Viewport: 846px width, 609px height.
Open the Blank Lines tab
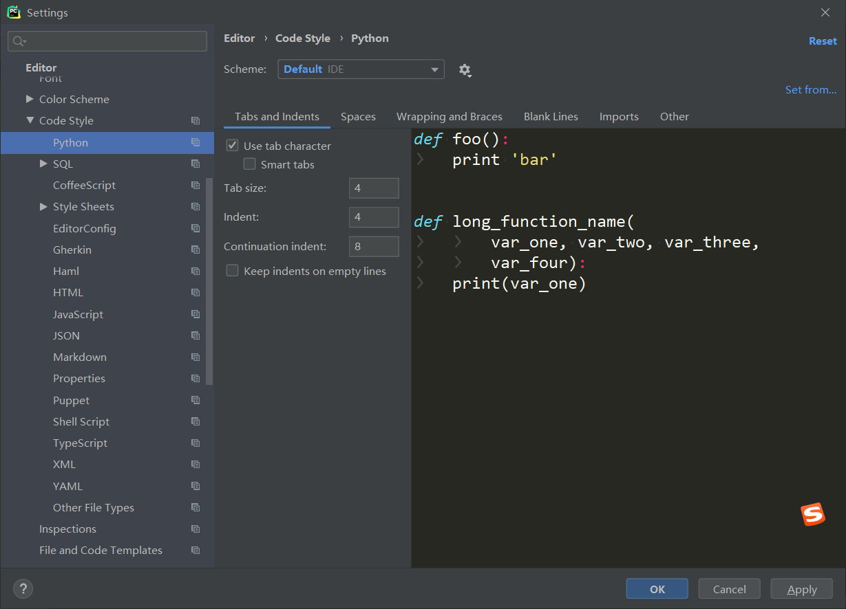551,117
